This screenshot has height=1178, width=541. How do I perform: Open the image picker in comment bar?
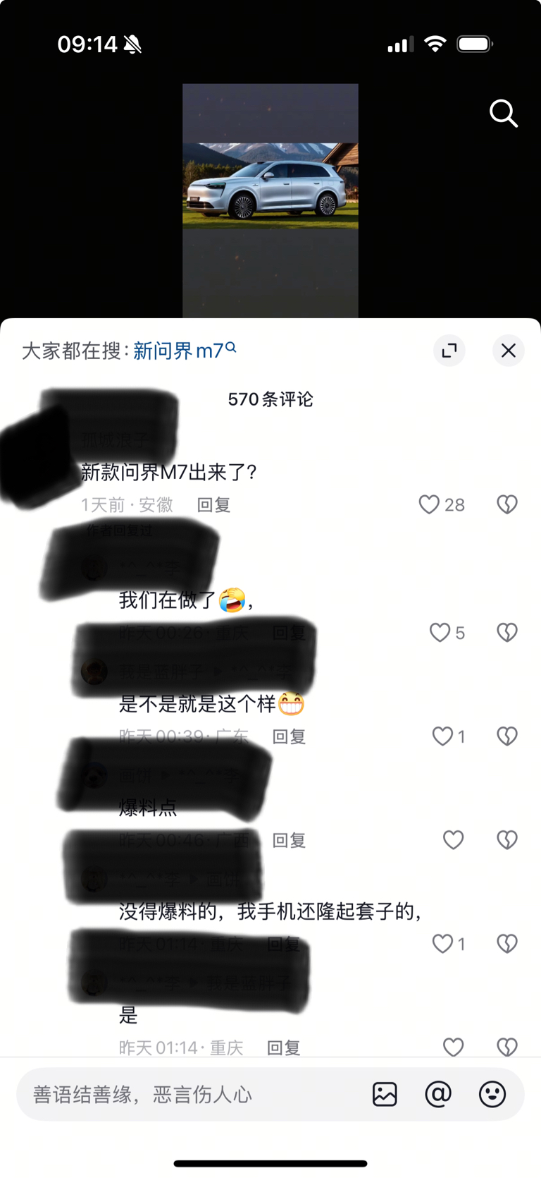[x=385, y=1094]
